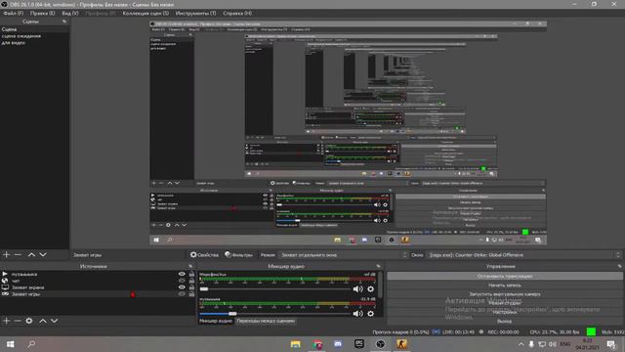Switch to Переходы между сценами tab
625x352 pixels.
[266, 321]
